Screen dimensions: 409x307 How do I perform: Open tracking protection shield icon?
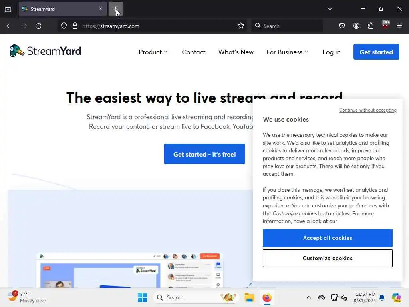(64, 26)
